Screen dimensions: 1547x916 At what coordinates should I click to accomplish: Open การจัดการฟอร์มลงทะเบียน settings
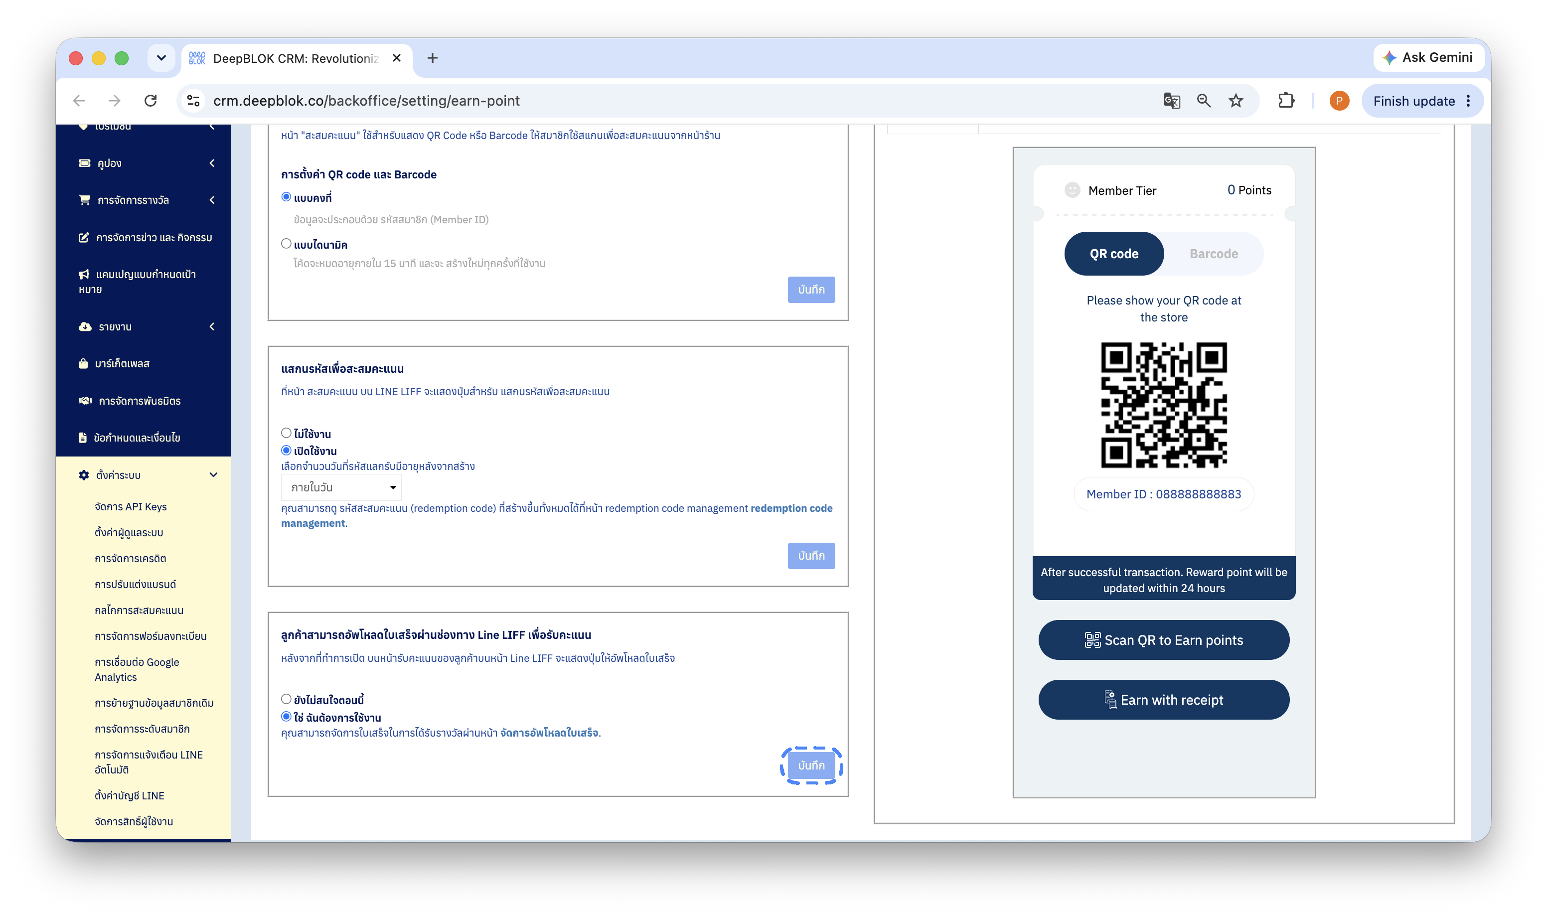click(151, 636)
